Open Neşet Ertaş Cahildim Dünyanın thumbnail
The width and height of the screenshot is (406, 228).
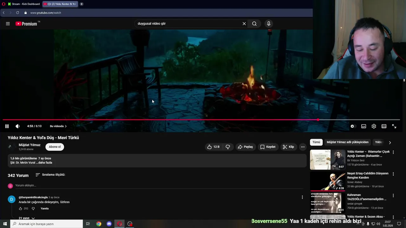click(x=328, y=181)
